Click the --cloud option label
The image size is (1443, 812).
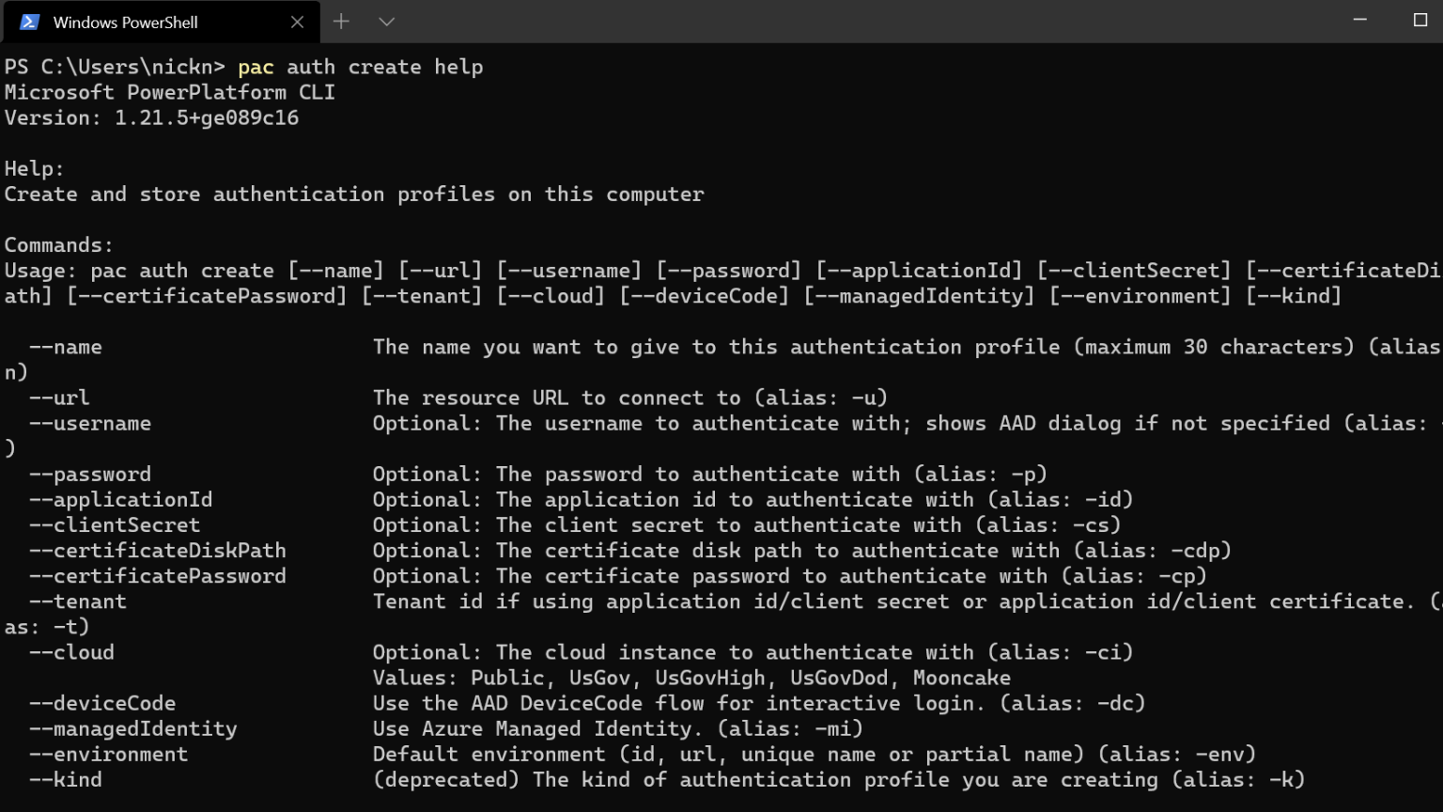72,652
